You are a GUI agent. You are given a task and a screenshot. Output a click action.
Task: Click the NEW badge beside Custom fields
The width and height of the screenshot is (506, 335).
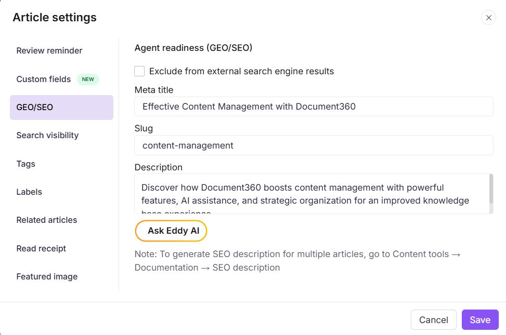tap(88, 79)
